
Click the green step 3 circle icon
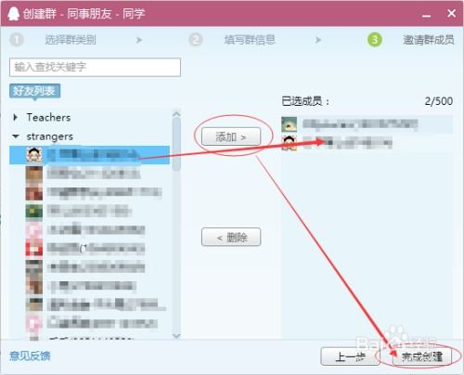pyautogui.click(x=375, y=40)
